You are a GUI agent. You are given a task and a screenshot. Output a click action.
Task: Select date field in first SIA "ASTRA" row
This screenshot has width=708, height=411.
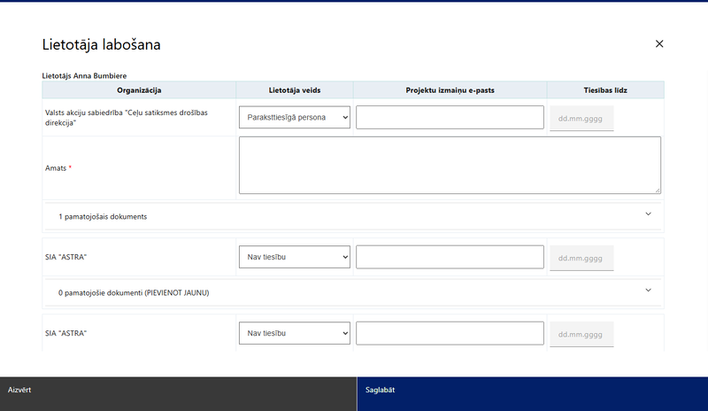pyautogui.click(x=581, y=258)
